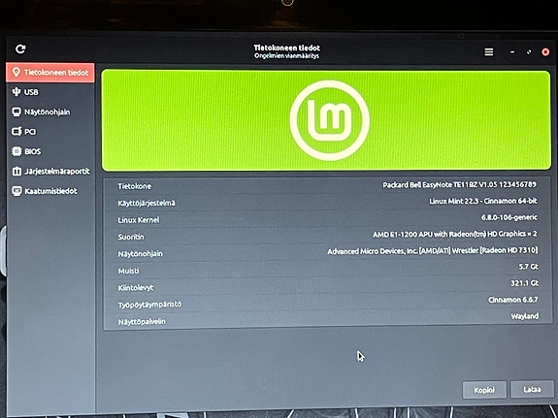
Task: Click the Lataa upload button
Action: click(x=533, y=389)
